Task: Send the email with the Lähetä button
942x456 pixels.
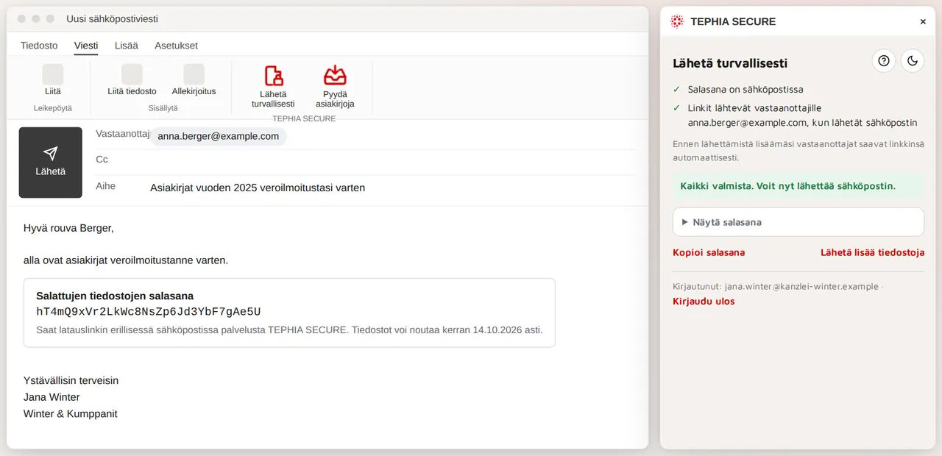Action: click(x=50, y=163)
